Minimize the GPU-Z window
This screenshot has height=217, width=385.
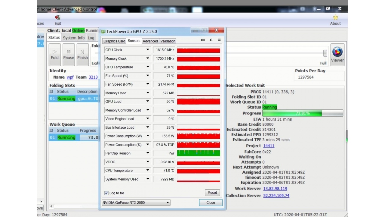[x=196, y=30]
